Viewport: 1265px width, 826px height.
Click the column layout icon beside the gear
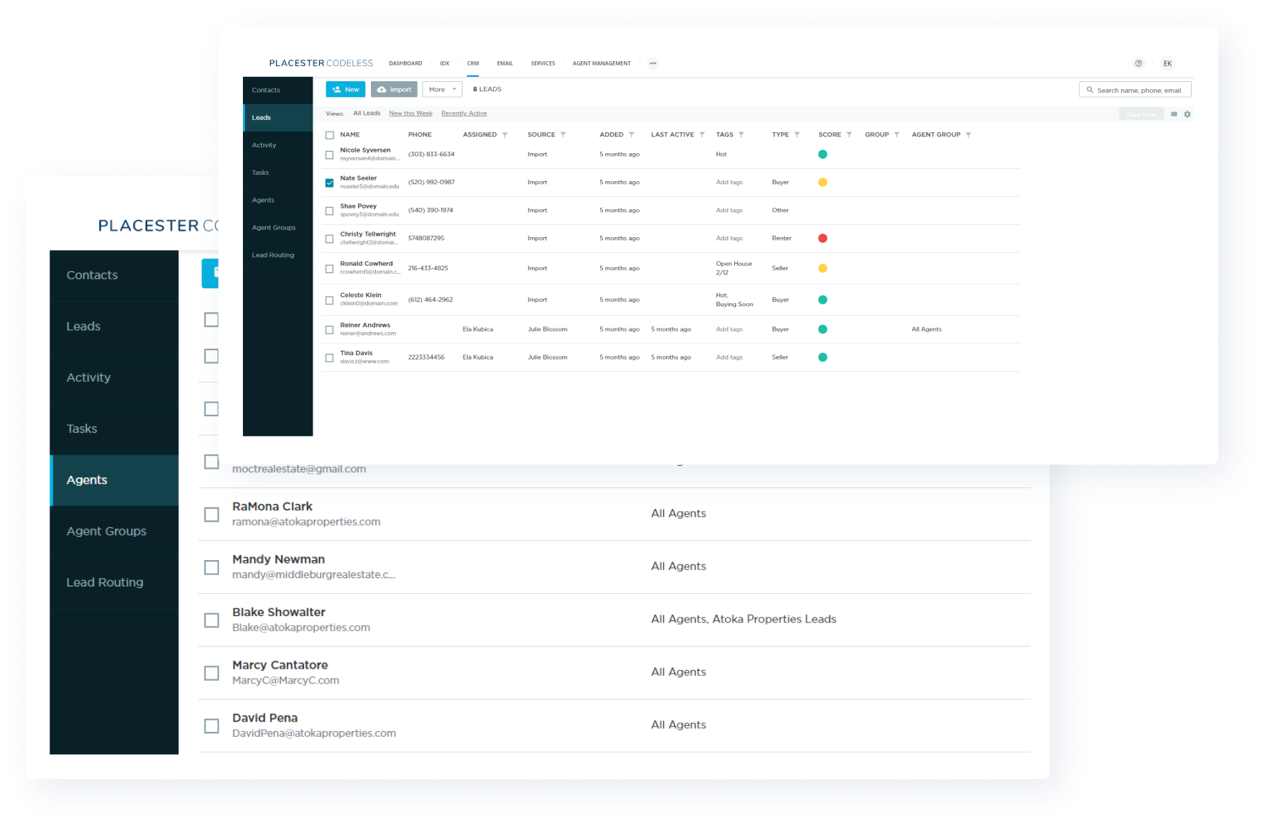coord(1174,114)
